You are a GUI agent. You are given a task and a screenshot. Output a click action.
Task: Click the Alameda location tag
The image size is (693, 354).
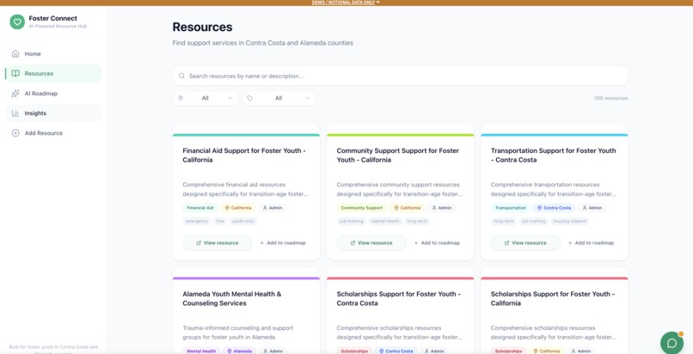click(240, 351)
